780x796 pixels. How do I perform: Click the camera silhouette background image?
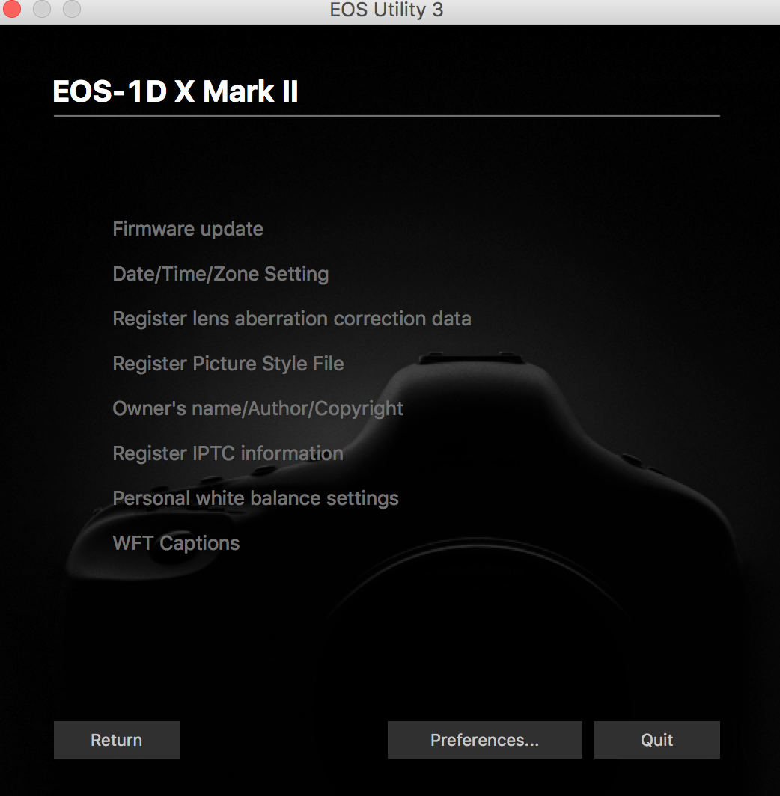click(x=482, y=508)
